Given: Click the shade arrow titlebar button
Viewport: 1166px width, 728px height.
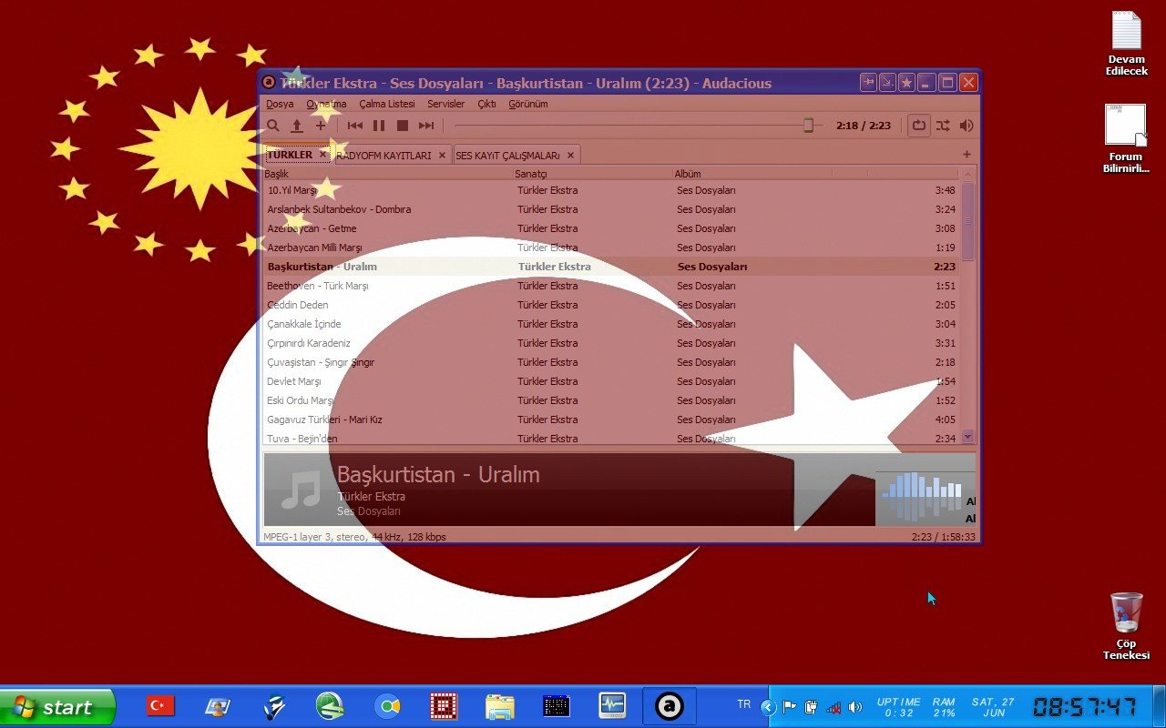Looking at the screenshot, I should 887,83.
